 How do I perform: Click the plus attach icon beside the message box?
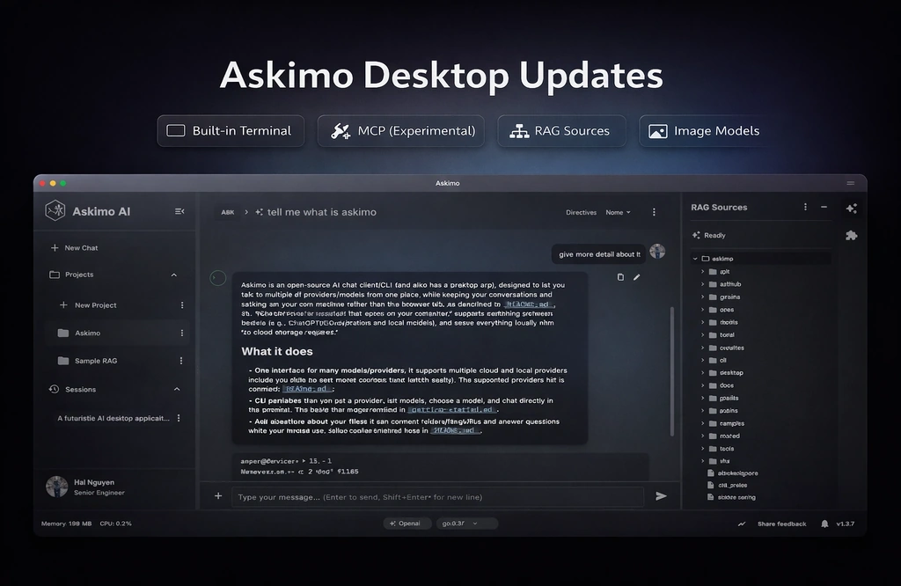click(x=217, y=496)
